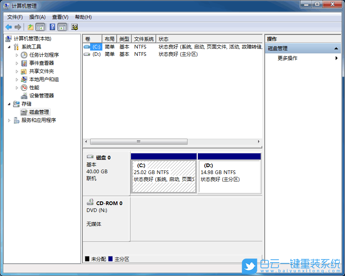Open the 更多操作 submenu arrow
This screenshot has width=345, height=276.
coord(336,58)
